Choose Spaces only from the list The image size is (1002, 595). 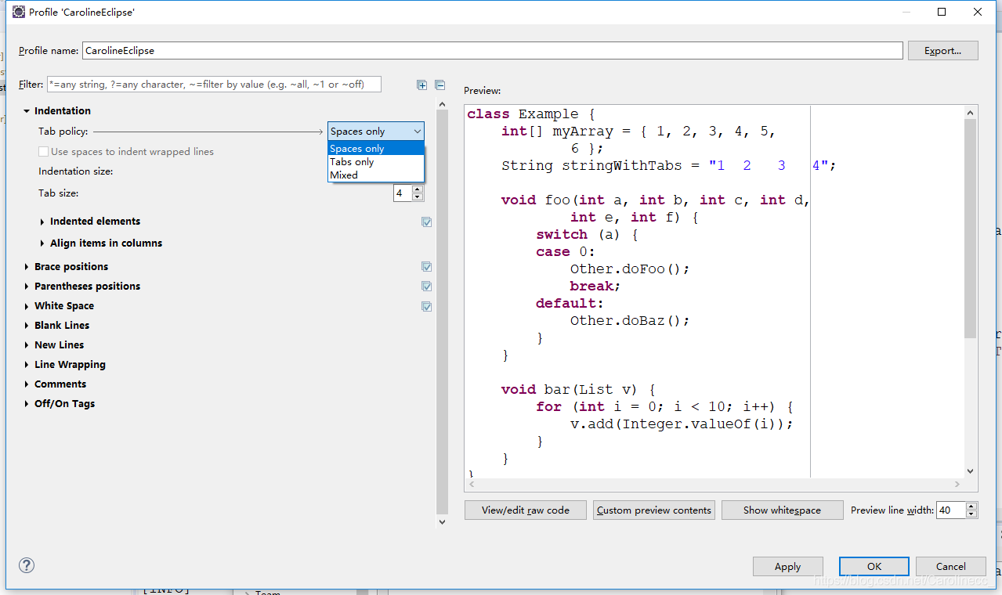pos(376,149)
